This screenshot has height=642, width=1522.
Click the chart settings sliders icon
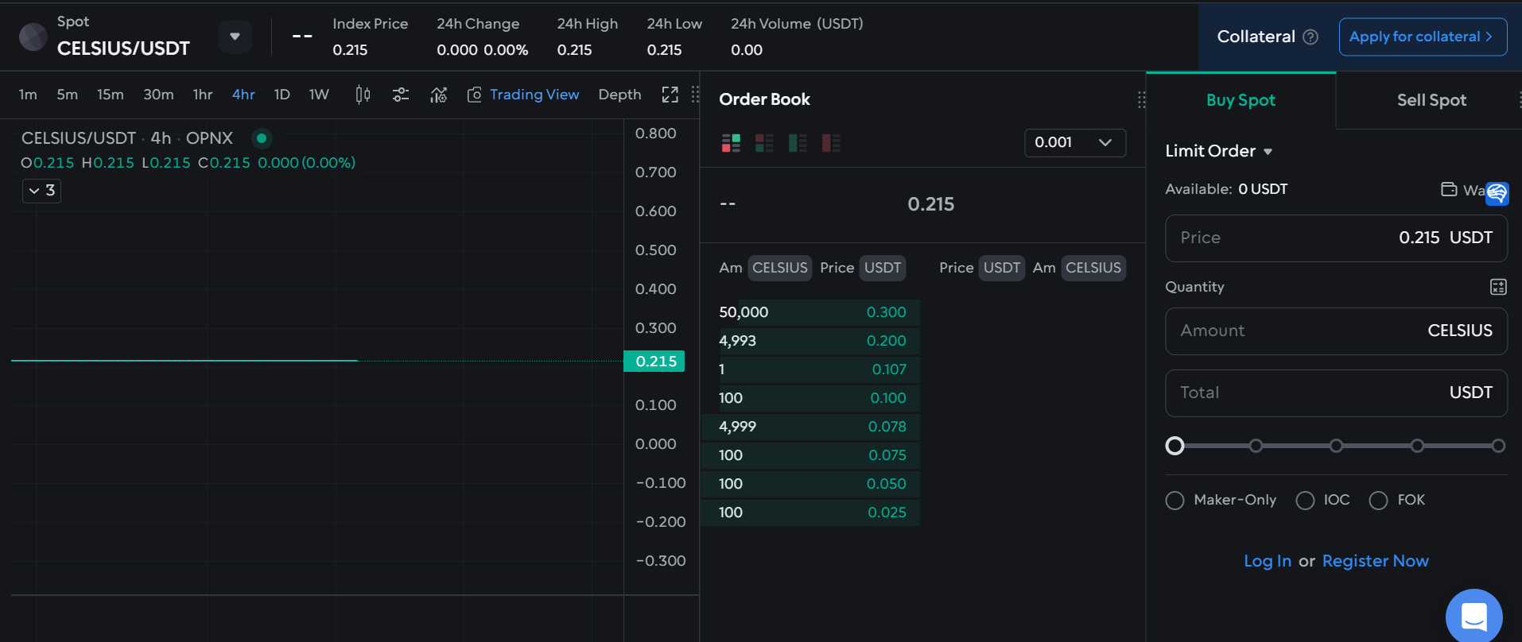coord(401,95)
